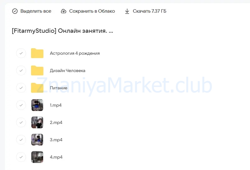Tick the checkbox for Астрология 4 рождения

pos(21,53)
